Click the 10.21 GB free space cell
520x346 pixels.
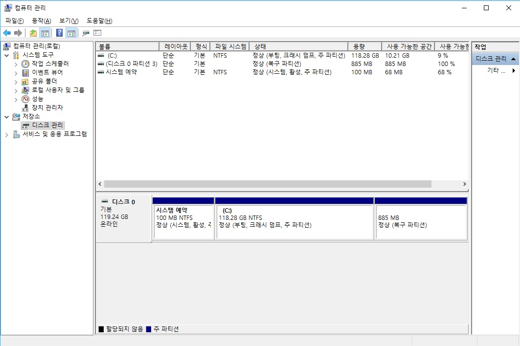coord(397,55)
